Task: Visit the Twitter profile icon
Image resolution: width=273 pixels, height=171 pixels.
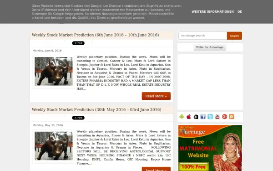Action: coord(210,117)
